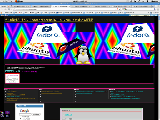Click the downloads arrow toolbar icon
Image resolution: width=160 pixels, height=120 pixels.
[x=9, y=9]
